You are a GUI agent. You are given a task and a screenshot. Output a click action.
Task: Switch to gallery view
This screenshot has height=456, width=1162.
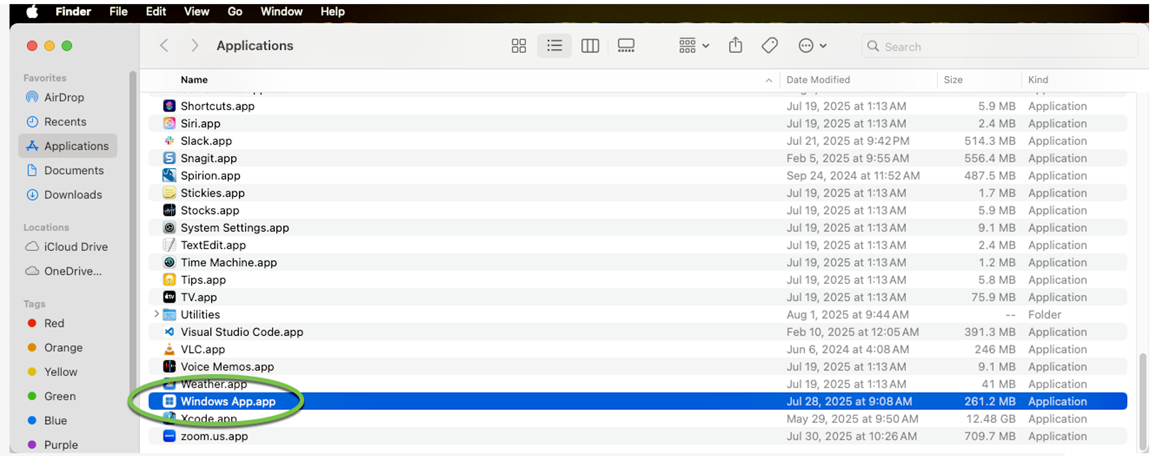click(626, 46)
